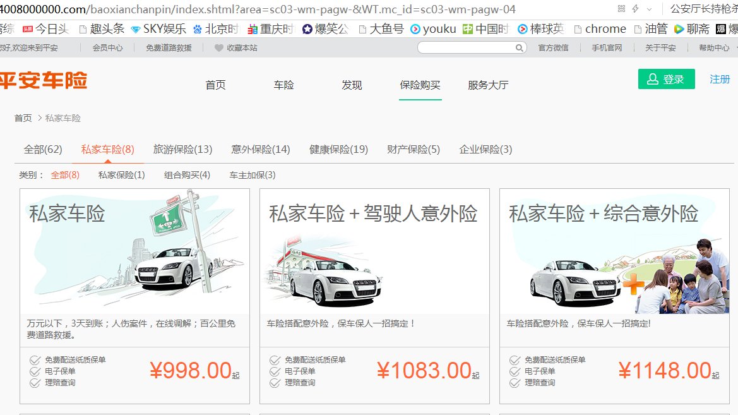Switch to the 意外保险(14) tab

tap(260, 149)
